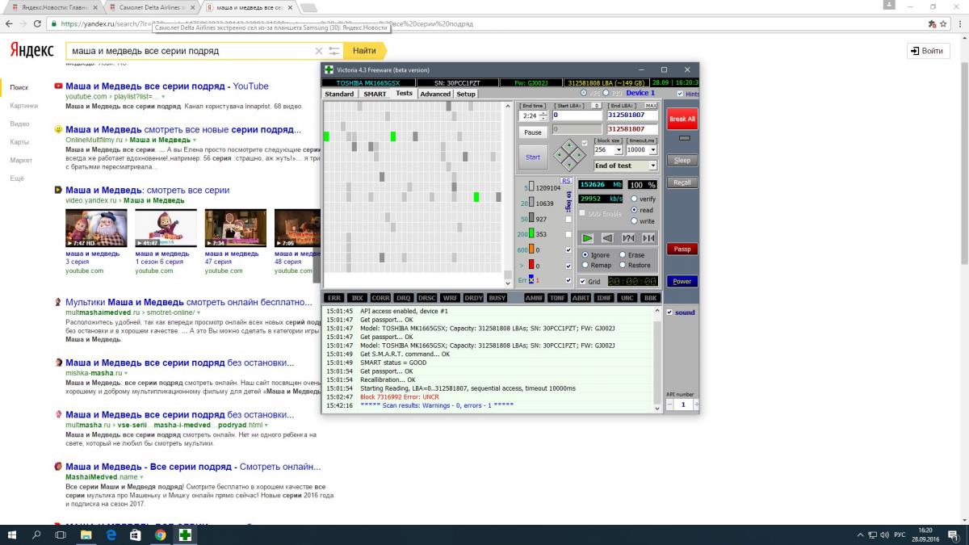The image size is (969, 545).
Task: Click the green 200 ms block color swatch
Action: click(x=531, y=234)
